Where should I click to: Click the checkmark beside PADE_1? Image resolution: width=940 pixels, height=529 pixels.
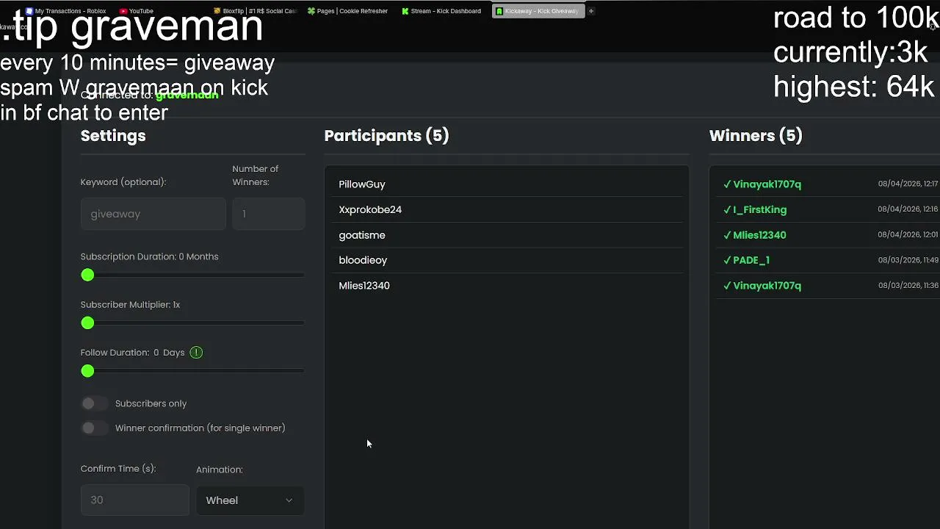(727, 260)
